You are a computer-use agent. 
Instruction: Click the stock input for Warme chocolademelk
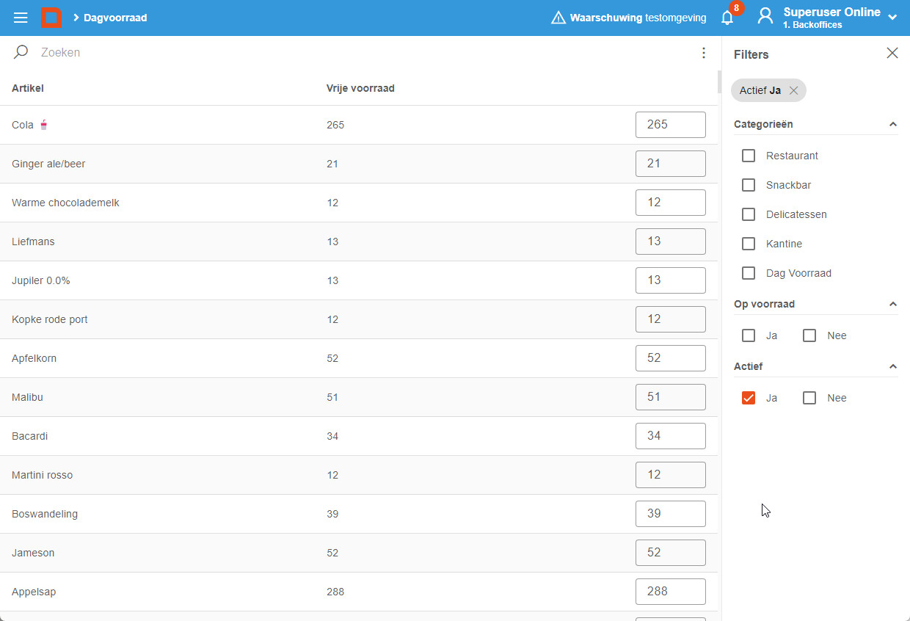[671, 203]
